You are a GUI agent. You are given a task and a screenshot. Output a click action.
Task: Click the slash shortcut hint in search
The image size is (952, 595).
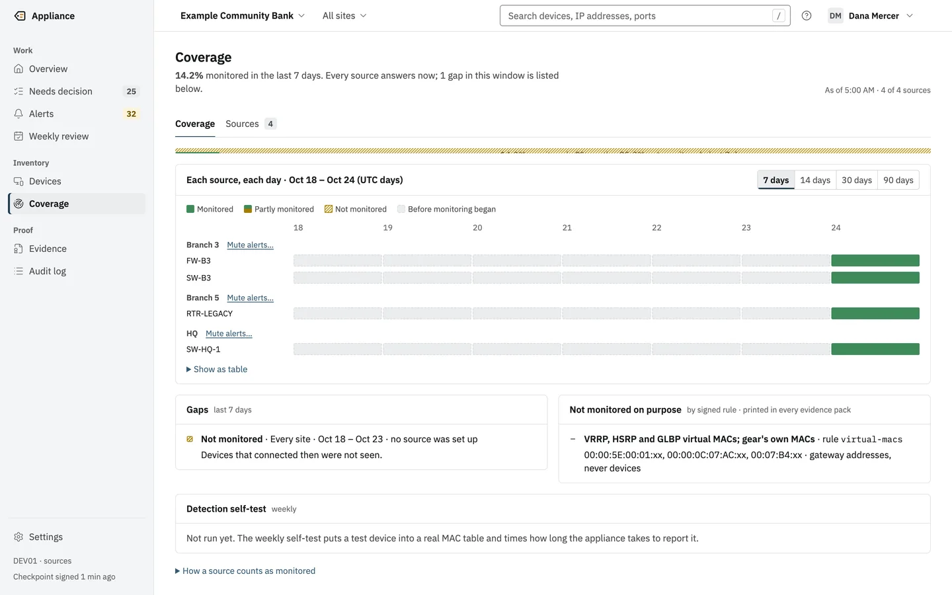tap(779, 16)
